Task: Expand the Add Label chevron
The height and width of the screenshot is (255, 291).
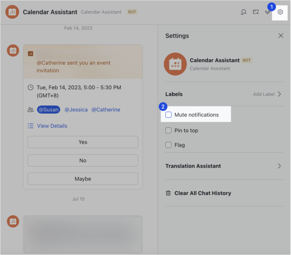Action: point(279,94)
